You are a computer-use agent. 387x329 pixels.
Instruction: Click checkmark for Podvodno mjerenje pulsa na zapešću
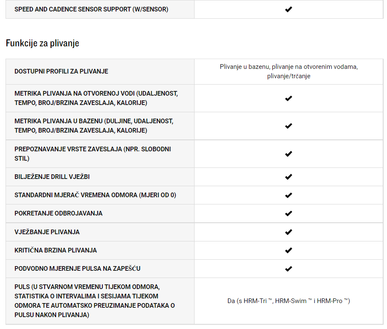click(x=288, y=269)
